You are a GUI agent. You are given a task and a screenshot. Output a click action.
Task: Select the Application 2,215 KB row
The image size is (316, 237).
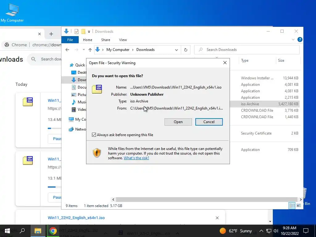pyautogui.click(x=264, y=98)
